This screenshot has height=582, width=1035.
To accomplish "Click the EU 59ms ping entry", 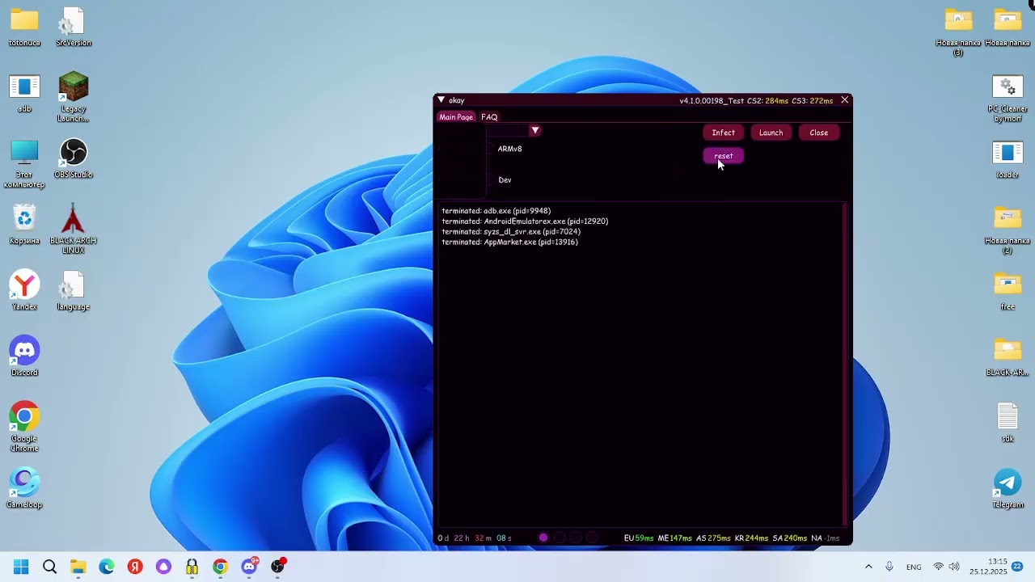I will point(639,538).
